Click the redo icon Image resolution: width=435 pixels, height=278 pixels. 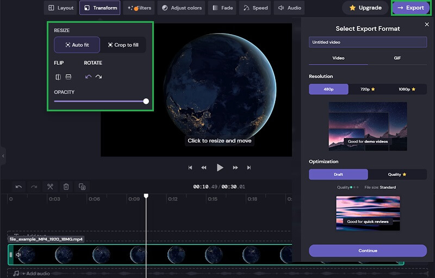pos(34,187)
